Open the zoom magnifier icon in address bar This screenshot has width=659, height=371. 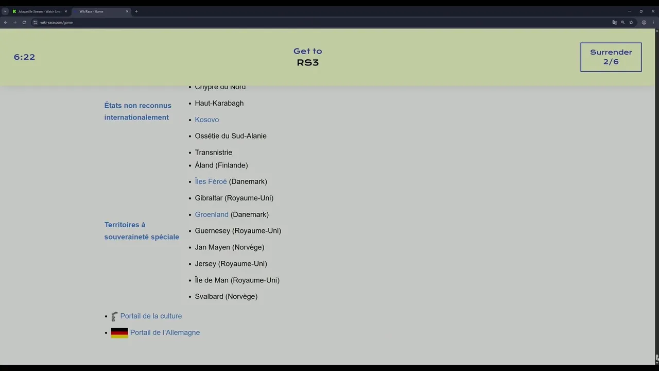tap(622, 22)
